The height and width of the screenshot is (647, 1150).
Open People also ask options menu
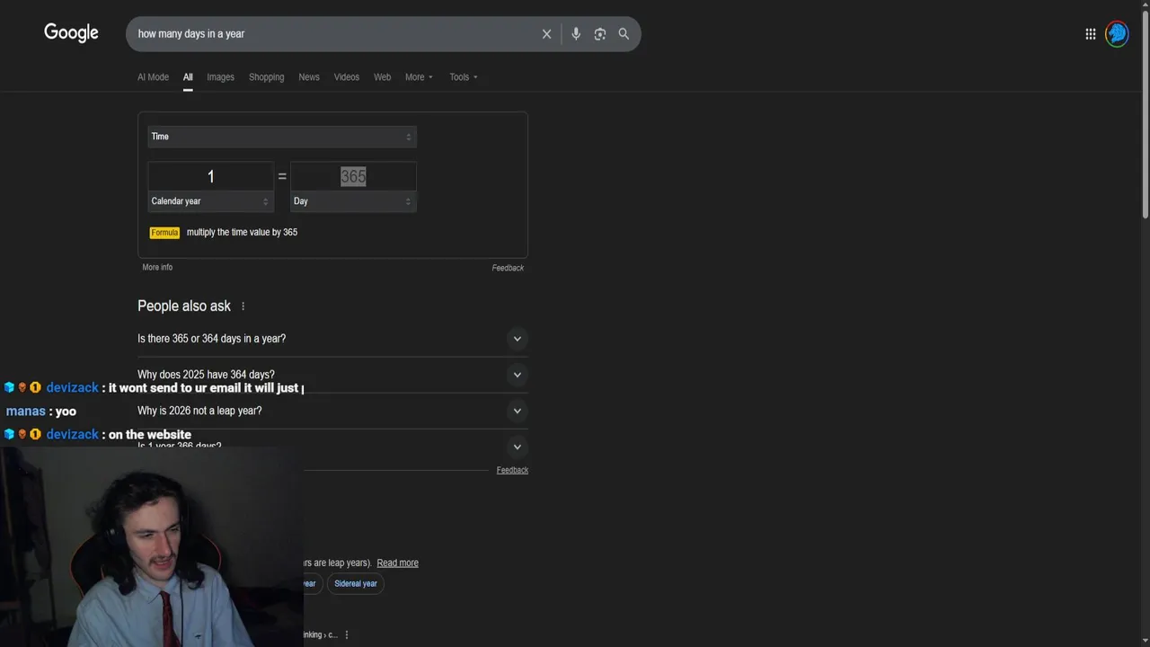(x=243, y=306)
